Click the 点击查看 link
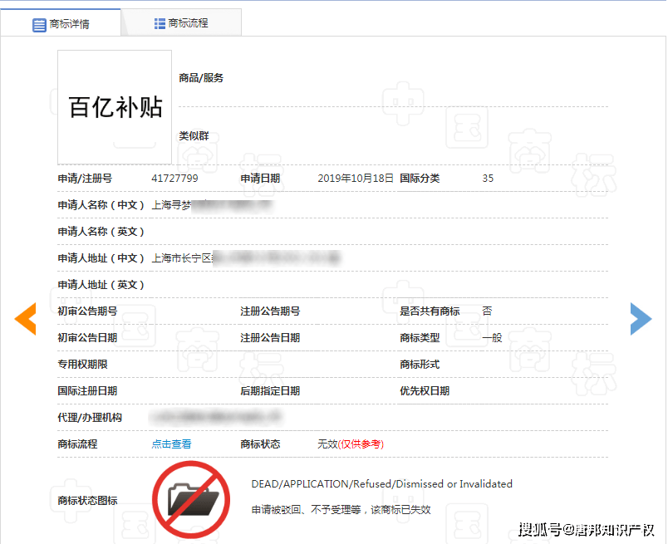The height and width of the screenshot is (544, 668). tap(171, 444)
